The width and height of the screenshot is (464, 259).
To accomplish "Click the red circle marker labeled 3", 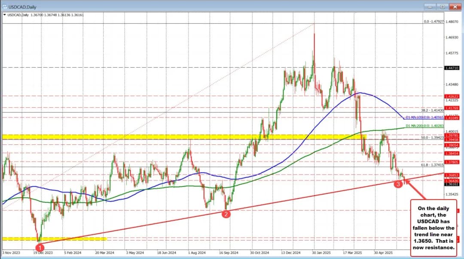I will click(398, 184).
